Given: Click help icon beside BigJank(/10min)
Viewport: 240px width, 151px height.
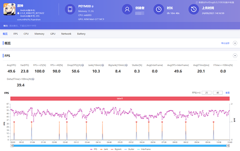Looking at the screenshot, I should (x=126, y=65).
